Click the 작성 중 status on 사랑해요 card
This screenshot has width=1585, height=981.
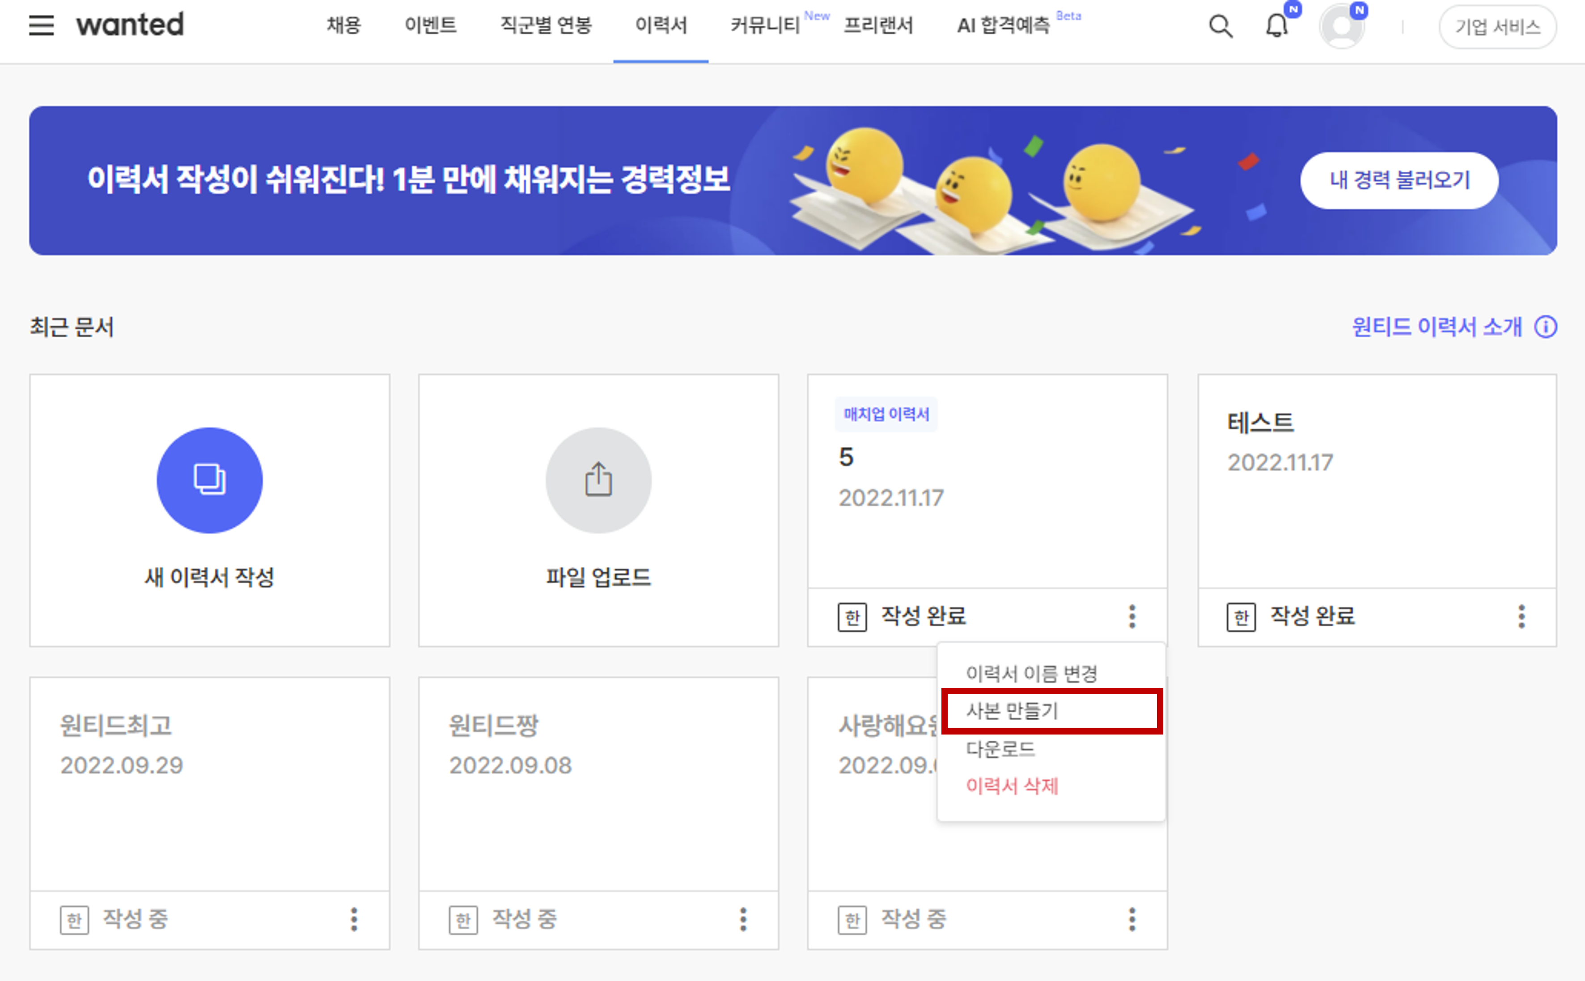tap(913, 919)
